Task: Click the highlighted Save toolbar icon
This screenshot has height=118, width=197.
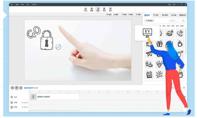Action: [98, 9]
